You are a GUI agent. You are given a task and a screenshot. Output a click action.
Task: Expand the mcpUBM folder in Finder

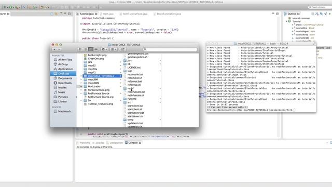coord(121,79)
